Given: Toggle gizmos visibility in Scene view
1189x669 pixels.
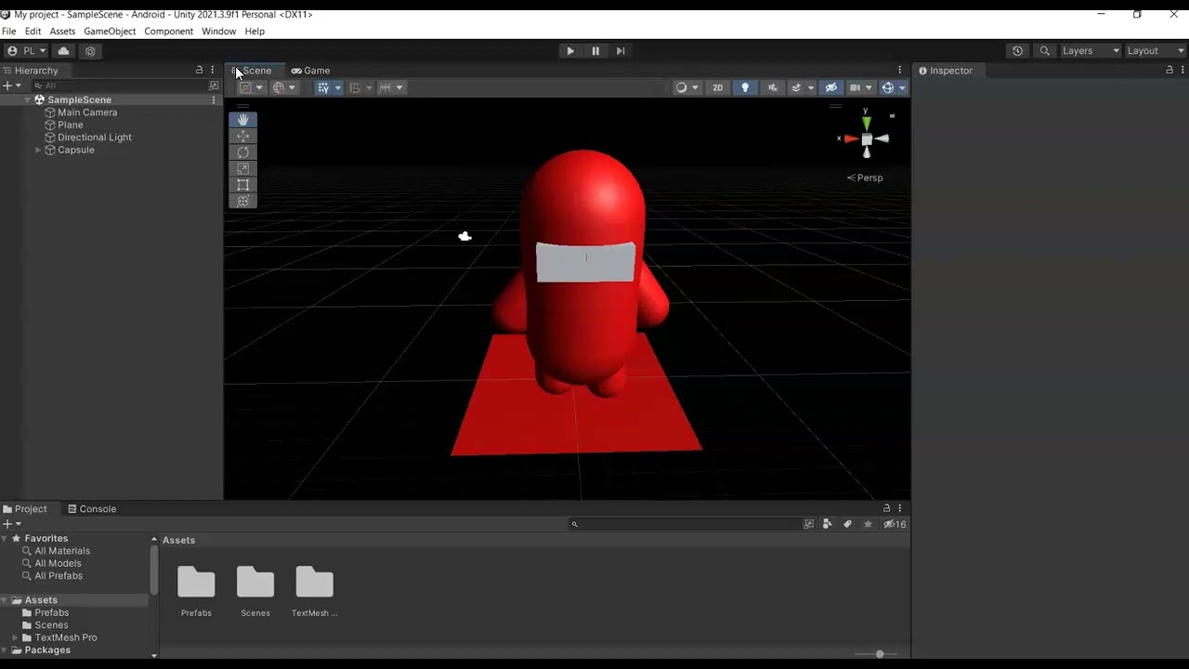Looking at the screenshot, I should pos(888,87).
